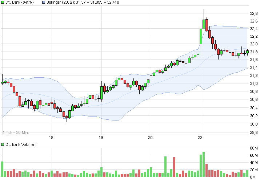Click the 30,6 price axis label
Viewport: 264px width, 180px height.
[x=254, y=99]
